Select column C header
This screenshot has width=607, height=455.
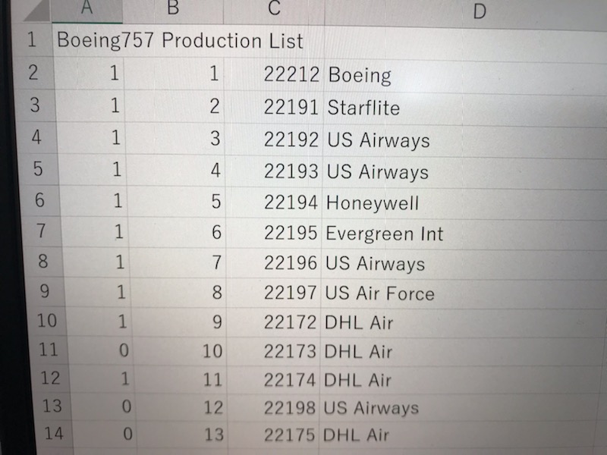[274, 11]
